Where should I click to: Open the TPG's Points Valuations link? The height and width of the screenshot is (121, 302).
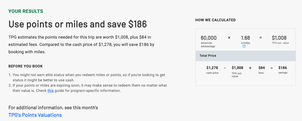tap(35, 115)
